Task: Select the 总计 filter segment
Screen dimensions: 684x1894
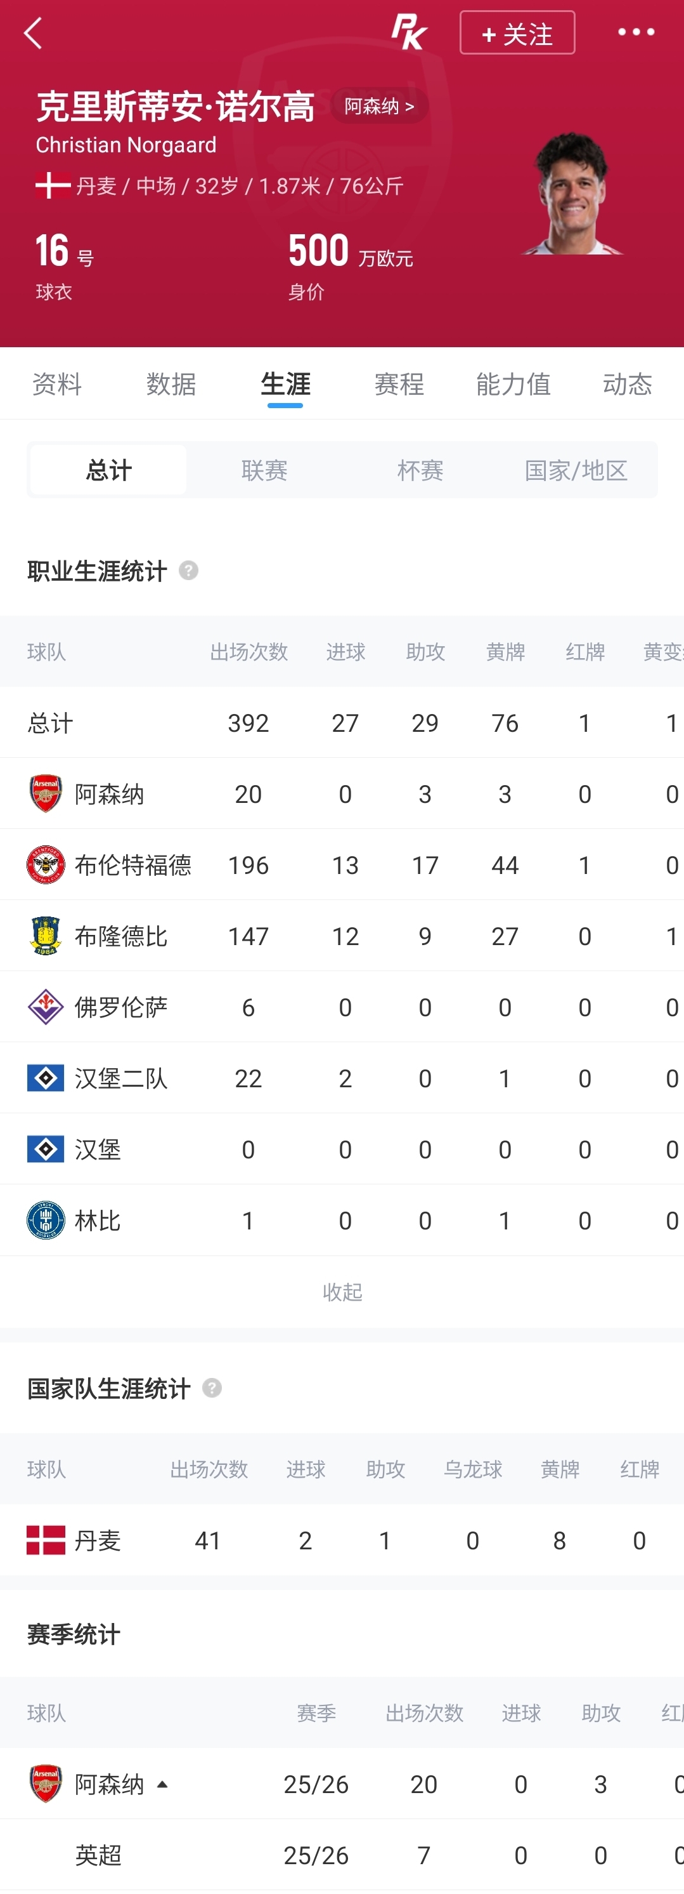Action: coord(109,470)
